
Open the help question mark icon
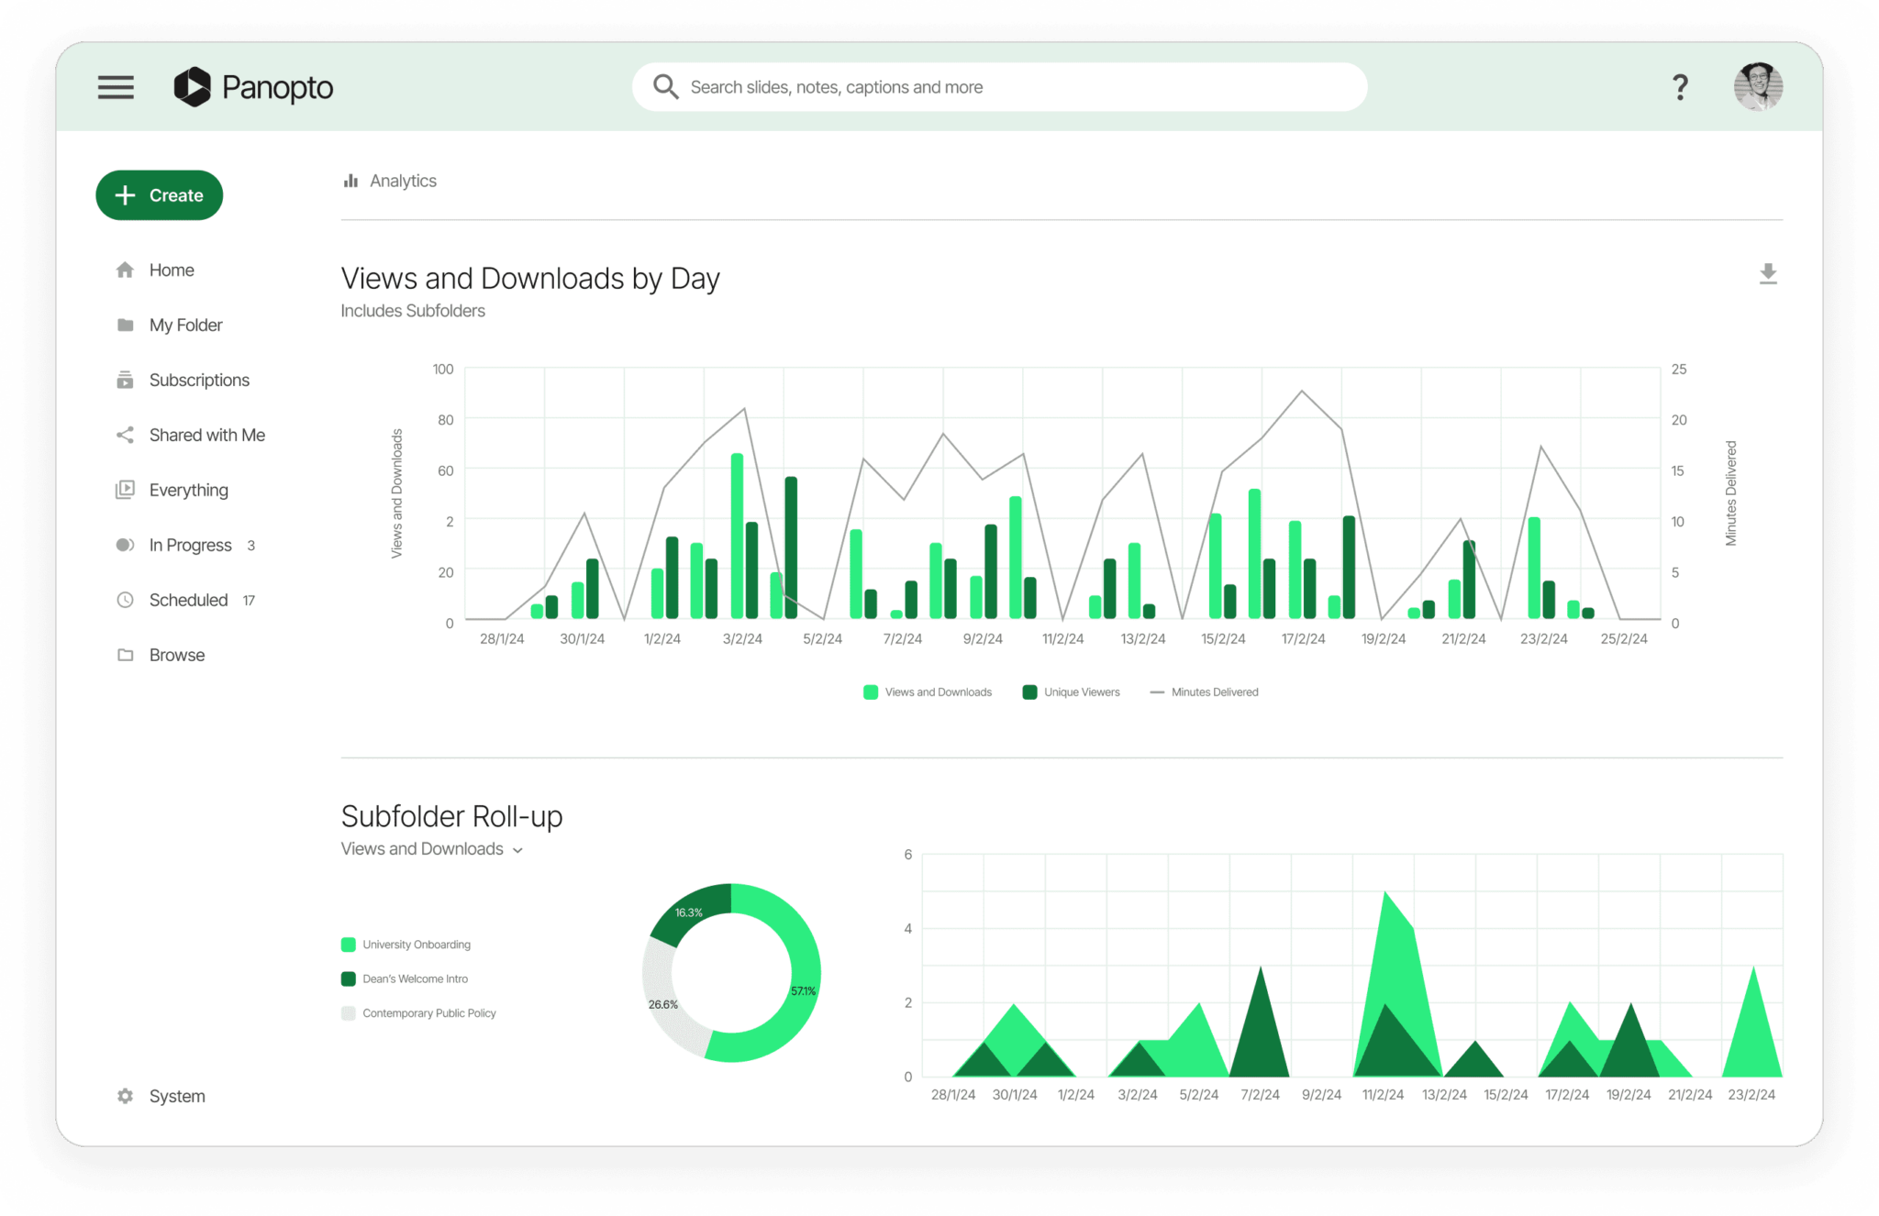1679,87
